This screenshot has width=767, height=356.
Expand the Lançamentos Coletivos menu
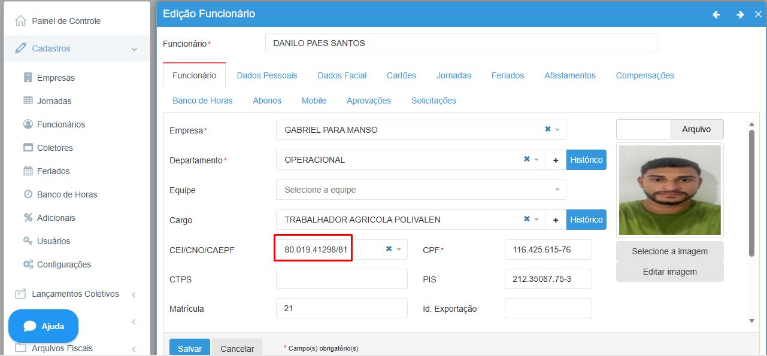coord(134,294)
